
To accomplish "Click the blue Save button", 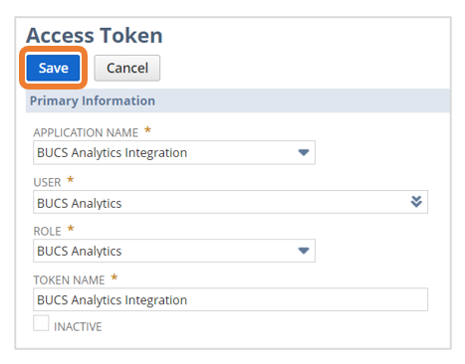I will pos(53,68).
